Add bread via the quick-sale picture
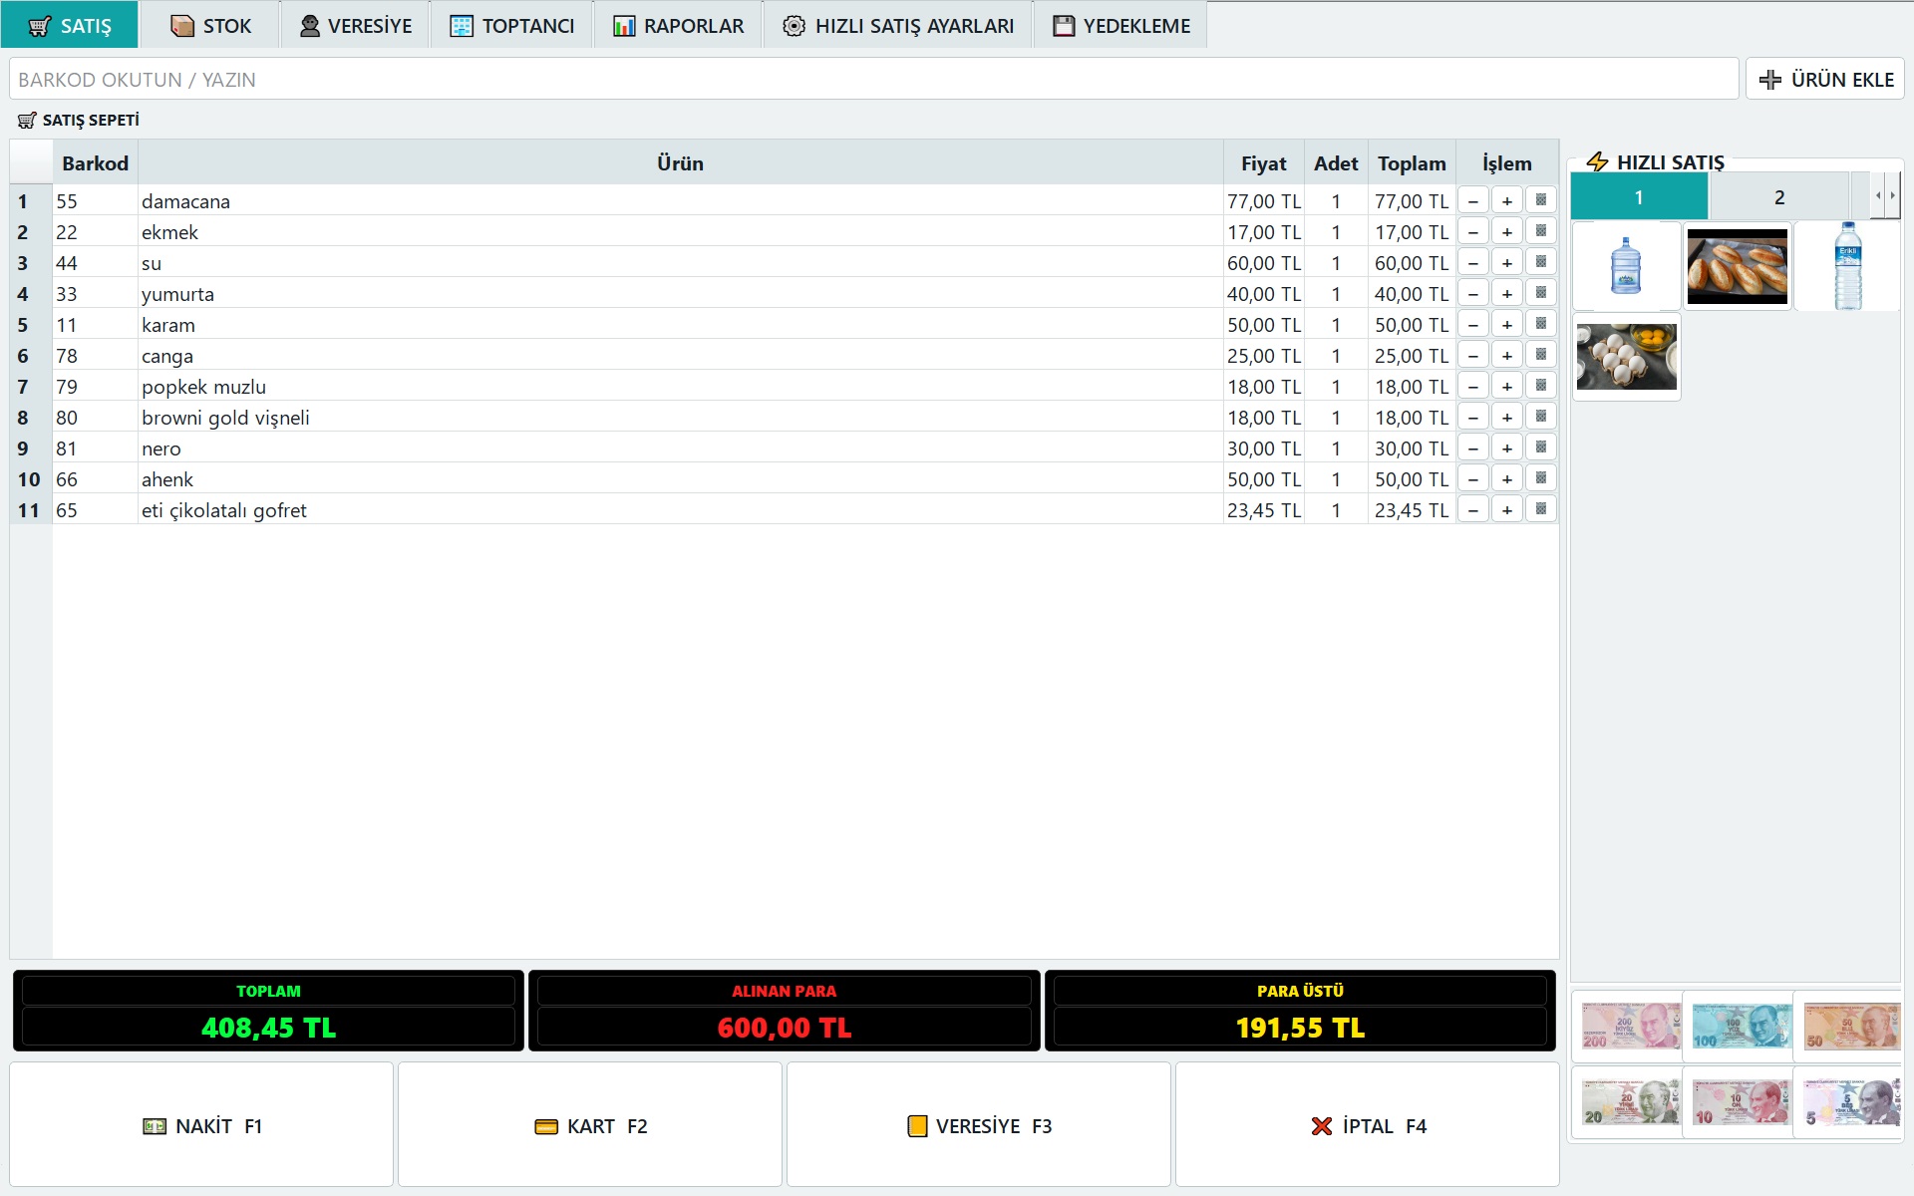The width and height of the screenshot is (1914, 1196). [x=1737, y=265]
